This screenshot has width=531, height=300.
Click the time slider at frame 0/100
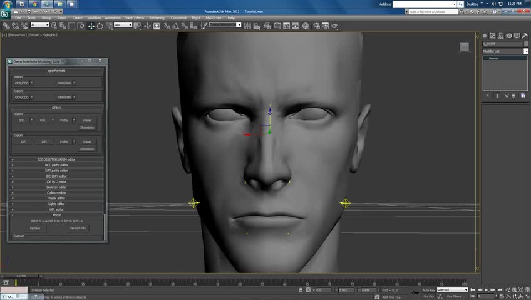click(22, 276)
